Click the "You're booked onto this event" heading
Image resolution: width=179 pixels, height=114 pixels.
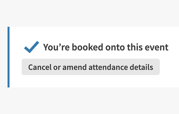(106, 47)
